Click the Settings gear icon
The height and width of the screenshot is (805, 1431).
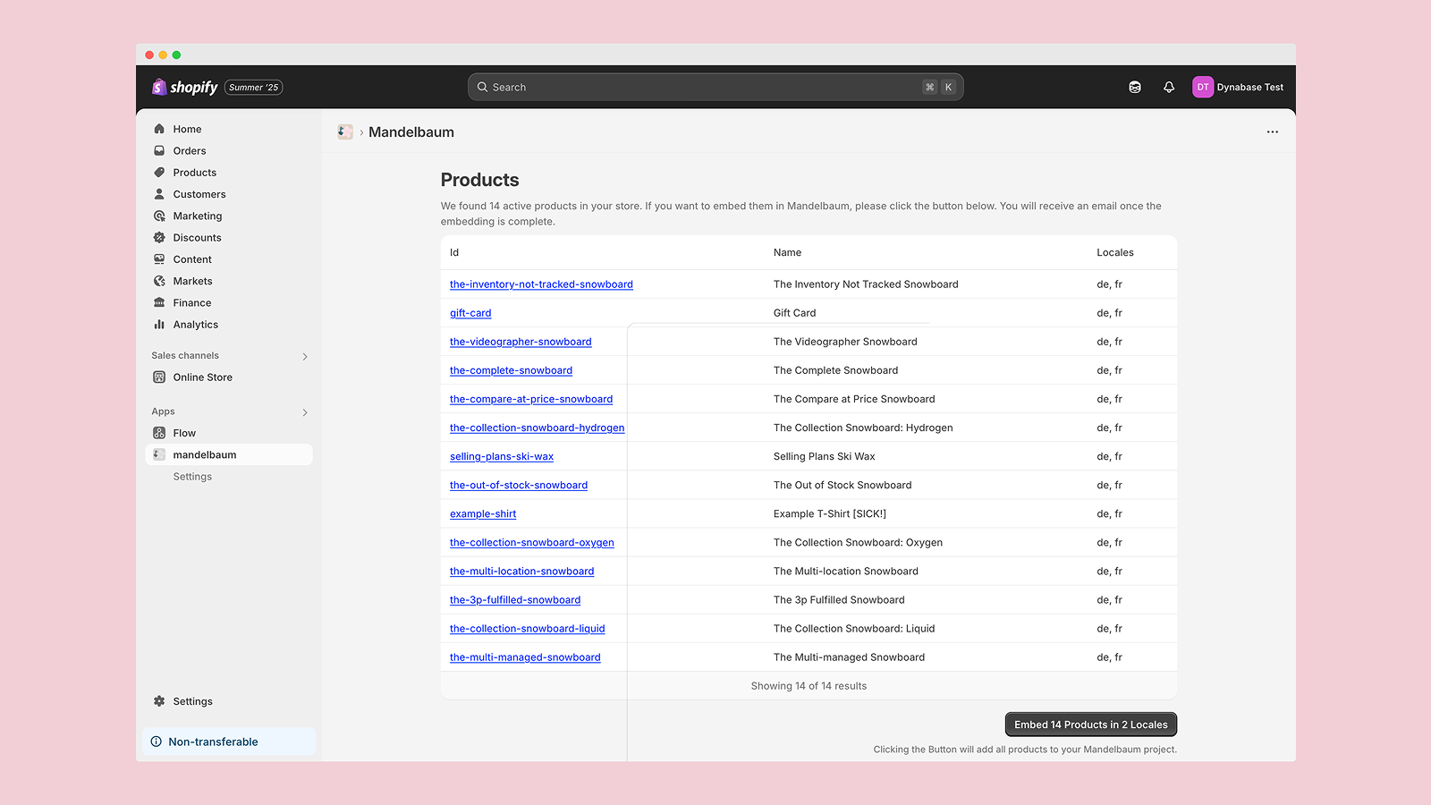pyautogui.click(x=159, y=701)
